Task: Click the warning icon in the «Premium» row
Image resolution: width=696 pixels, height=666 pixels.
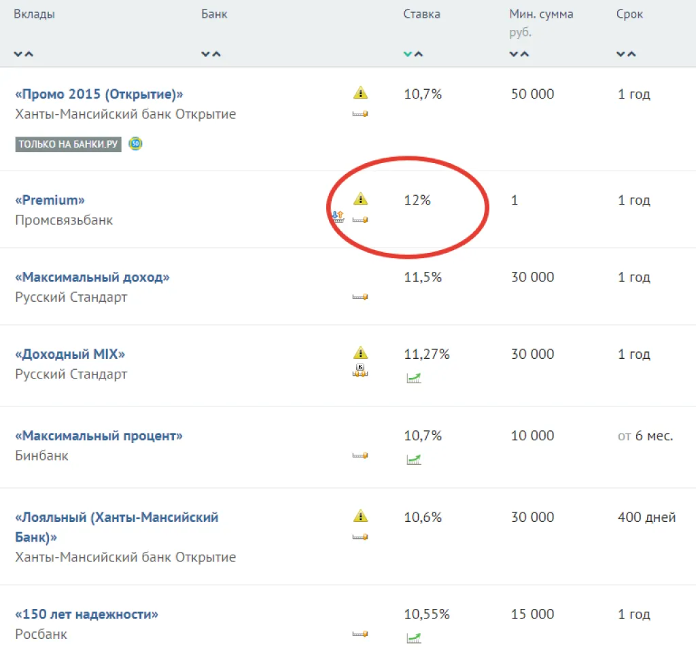Action: (360, 198)
